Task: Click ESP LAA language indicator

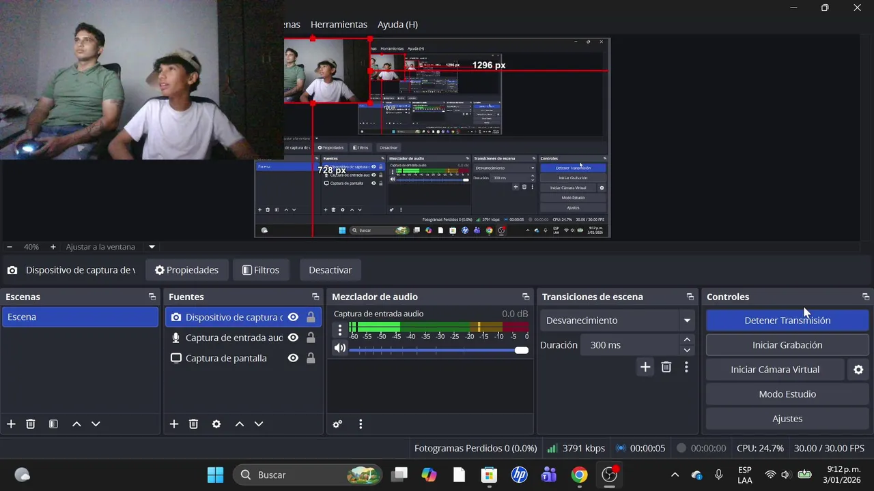Action: 745,475
